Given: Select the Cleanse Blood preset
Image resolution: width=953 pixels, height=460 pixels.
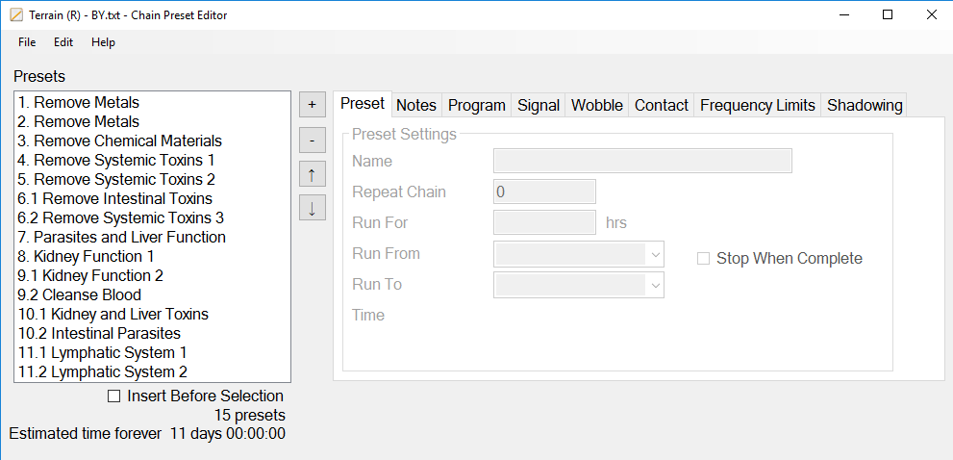Looking at the screenshot, I should click(79, 294).
